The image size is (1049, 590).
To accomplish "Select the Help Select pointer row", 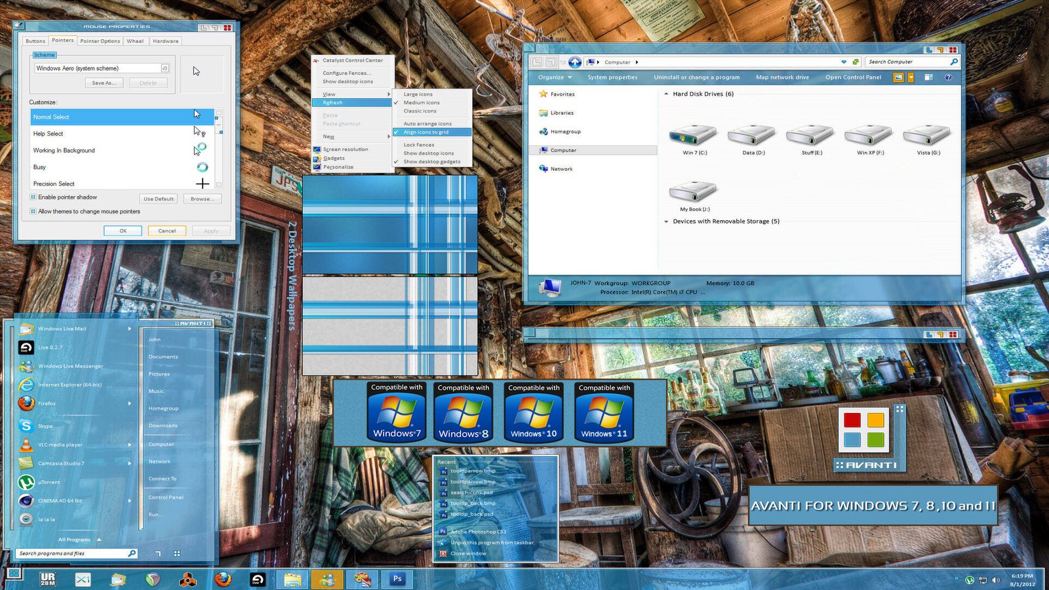I will click(123, 134).
